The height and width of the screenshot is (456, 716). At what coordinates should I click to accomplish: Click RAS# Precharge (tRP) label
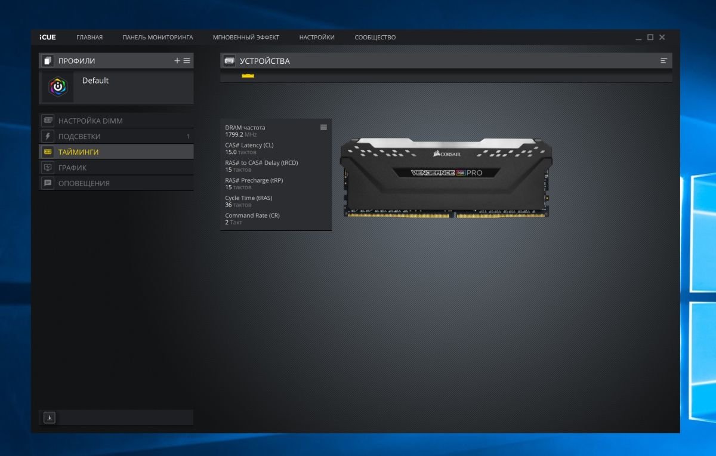[x=254, y=180]
